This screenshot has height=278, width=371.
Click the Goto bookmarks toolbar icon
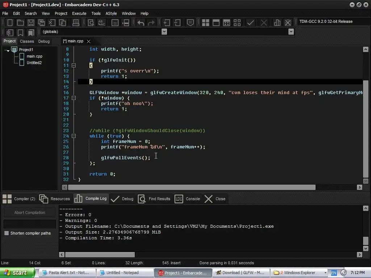[31, 32]
